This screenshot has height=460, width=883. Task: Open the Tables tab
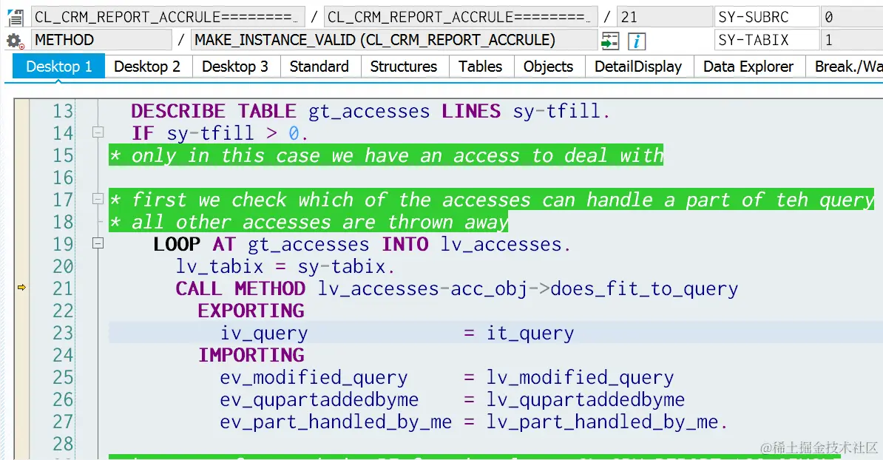pos(481,66)
